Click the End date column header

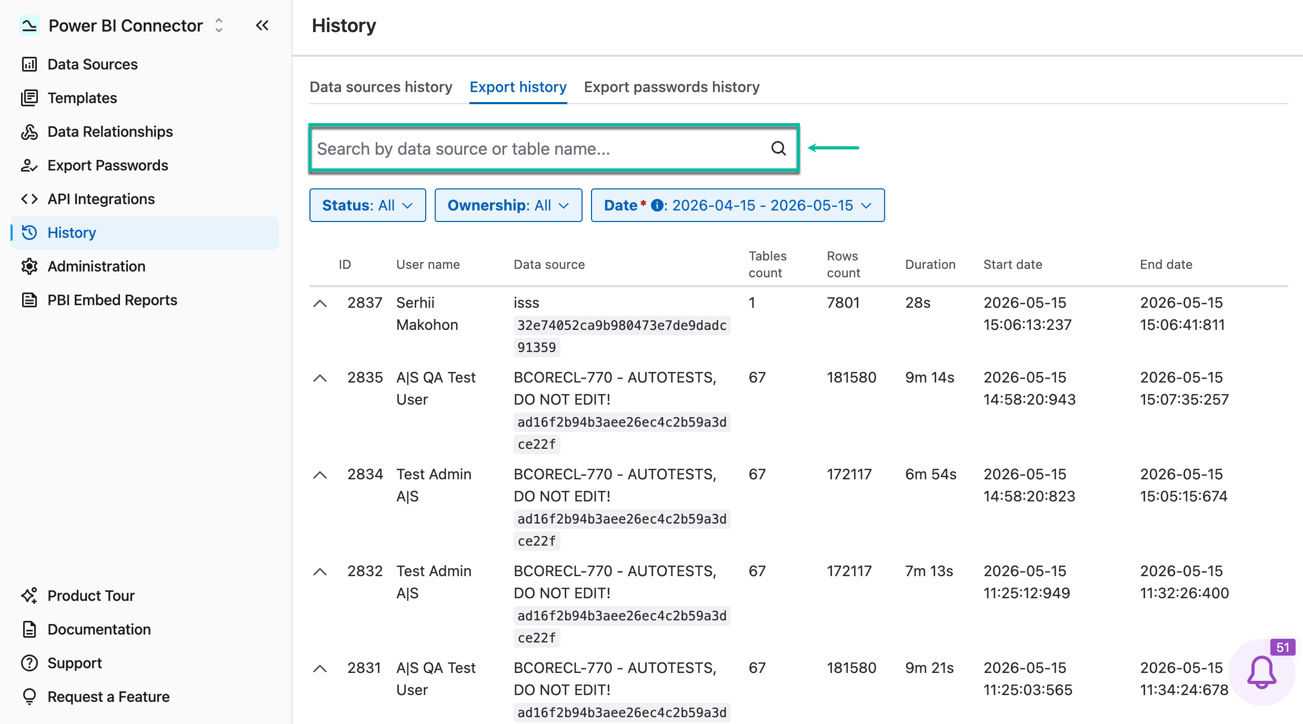tap(1166, 265)
